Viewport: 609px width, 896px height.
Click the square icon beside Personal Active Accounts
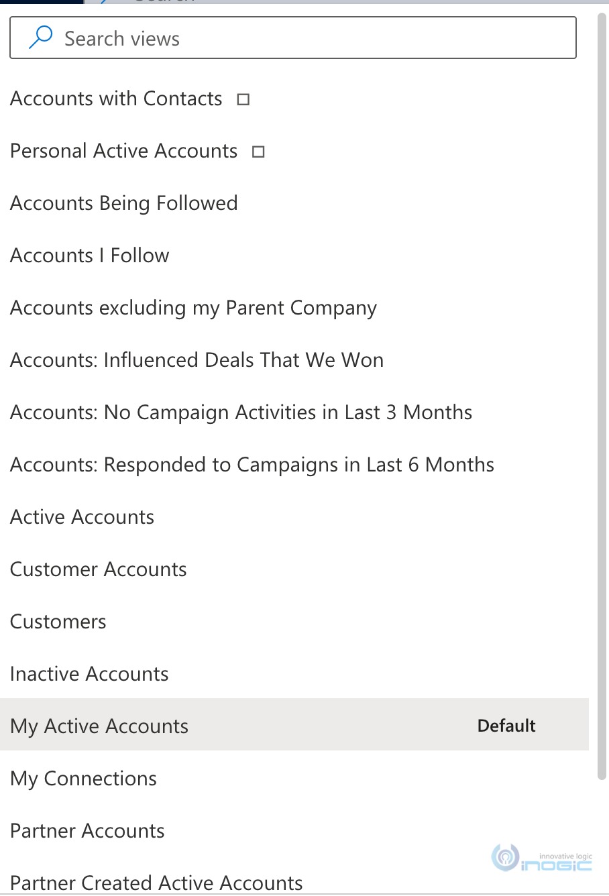pyautogui.click(x=258, y=152)
